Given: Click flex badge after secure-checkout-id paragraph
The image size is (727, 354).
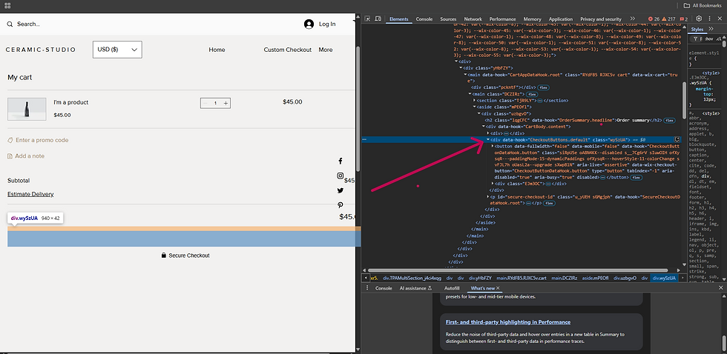Looking at the screenshot, I should pyautogui.click(x=550, y=203).
